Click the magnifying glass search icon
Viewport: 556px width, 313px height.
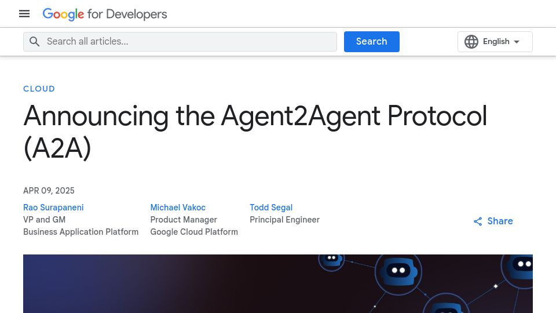tap(34, 42)
